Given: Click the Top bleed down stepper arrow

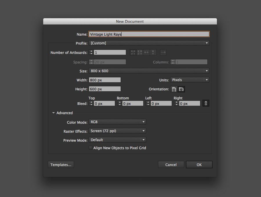Looking at the screenshot, I should (91, 104).
